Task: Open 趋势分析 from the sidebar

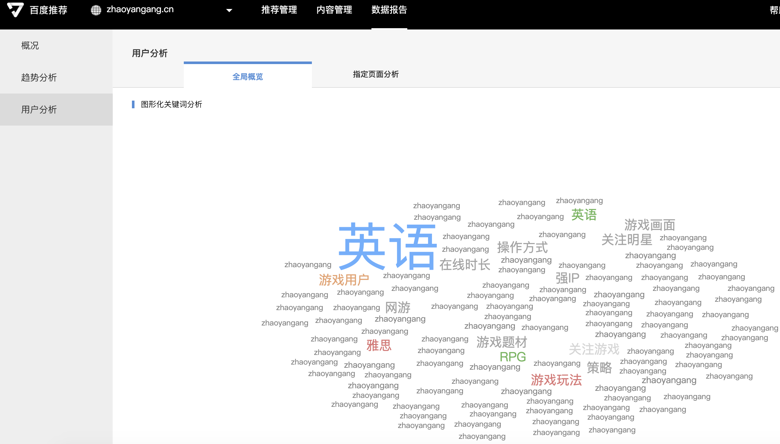Action: click(x=39, y=78)
